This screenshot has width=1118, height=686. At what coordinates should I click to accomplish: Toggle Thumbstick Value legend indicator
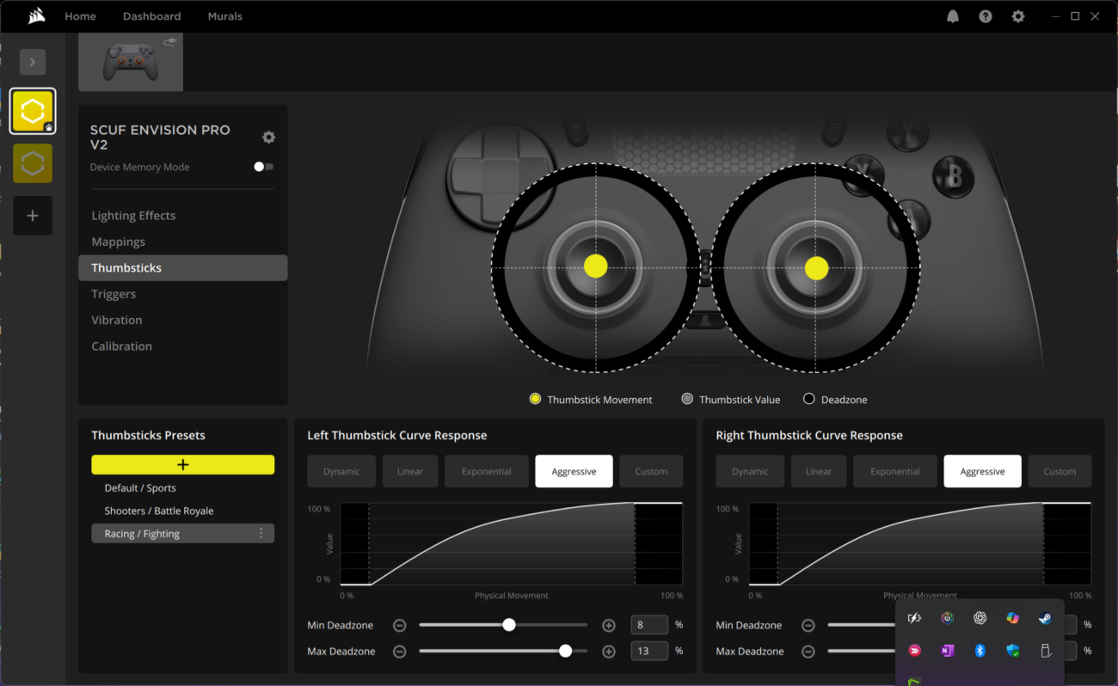(x=687, y=399)
